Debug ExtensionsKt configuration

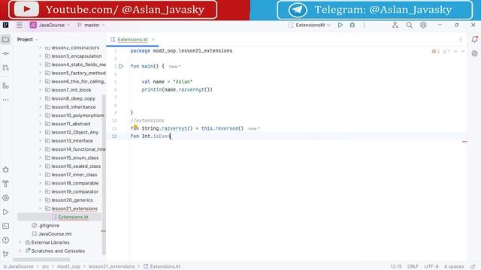(x=352, y=25)
